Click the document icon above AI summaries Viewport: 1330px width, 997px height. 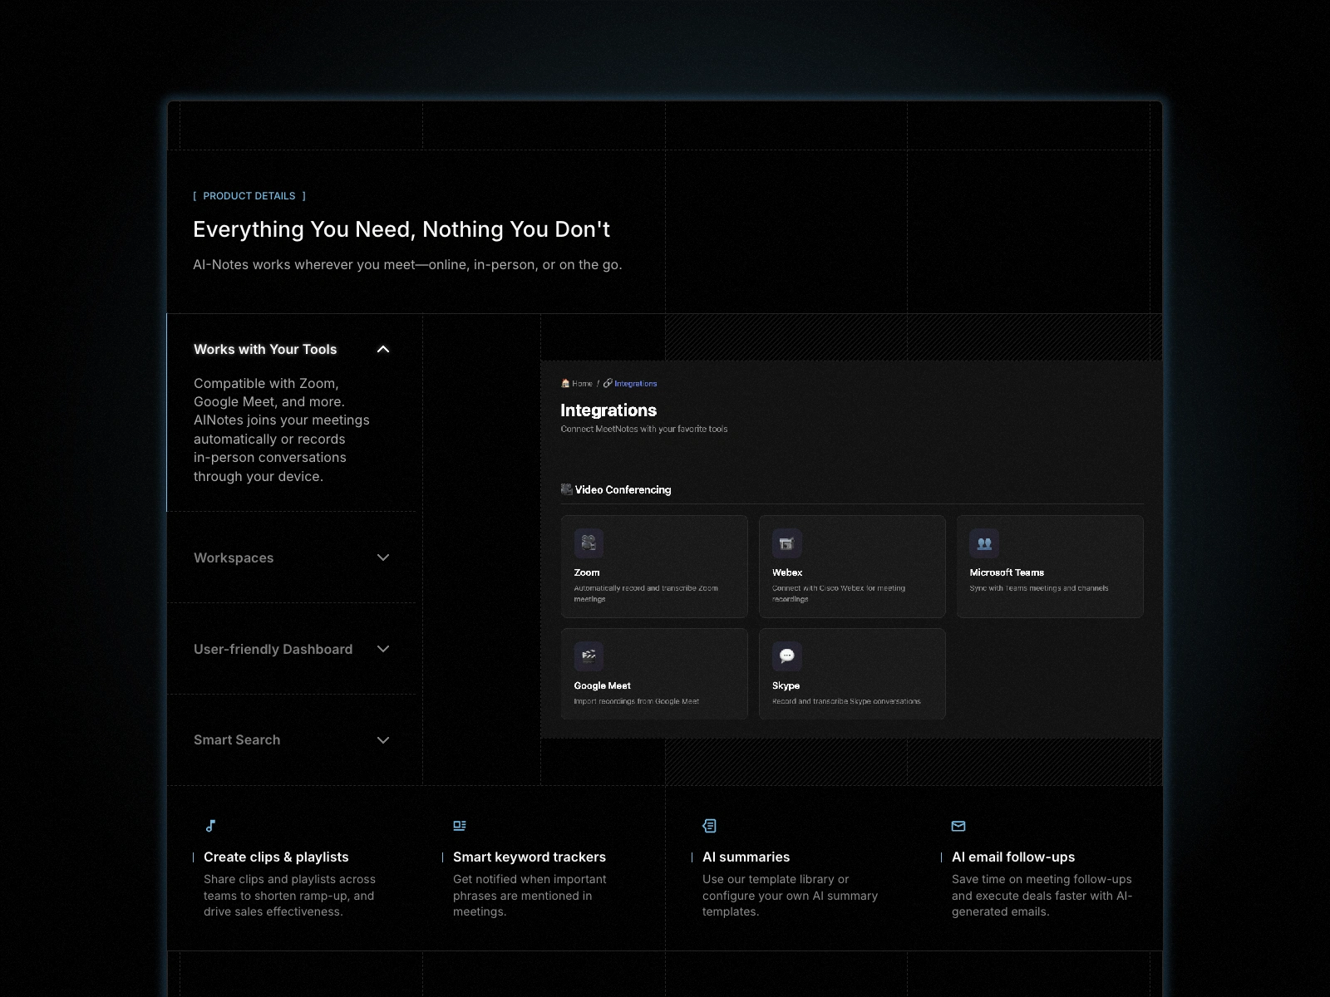tap(709, 826)
